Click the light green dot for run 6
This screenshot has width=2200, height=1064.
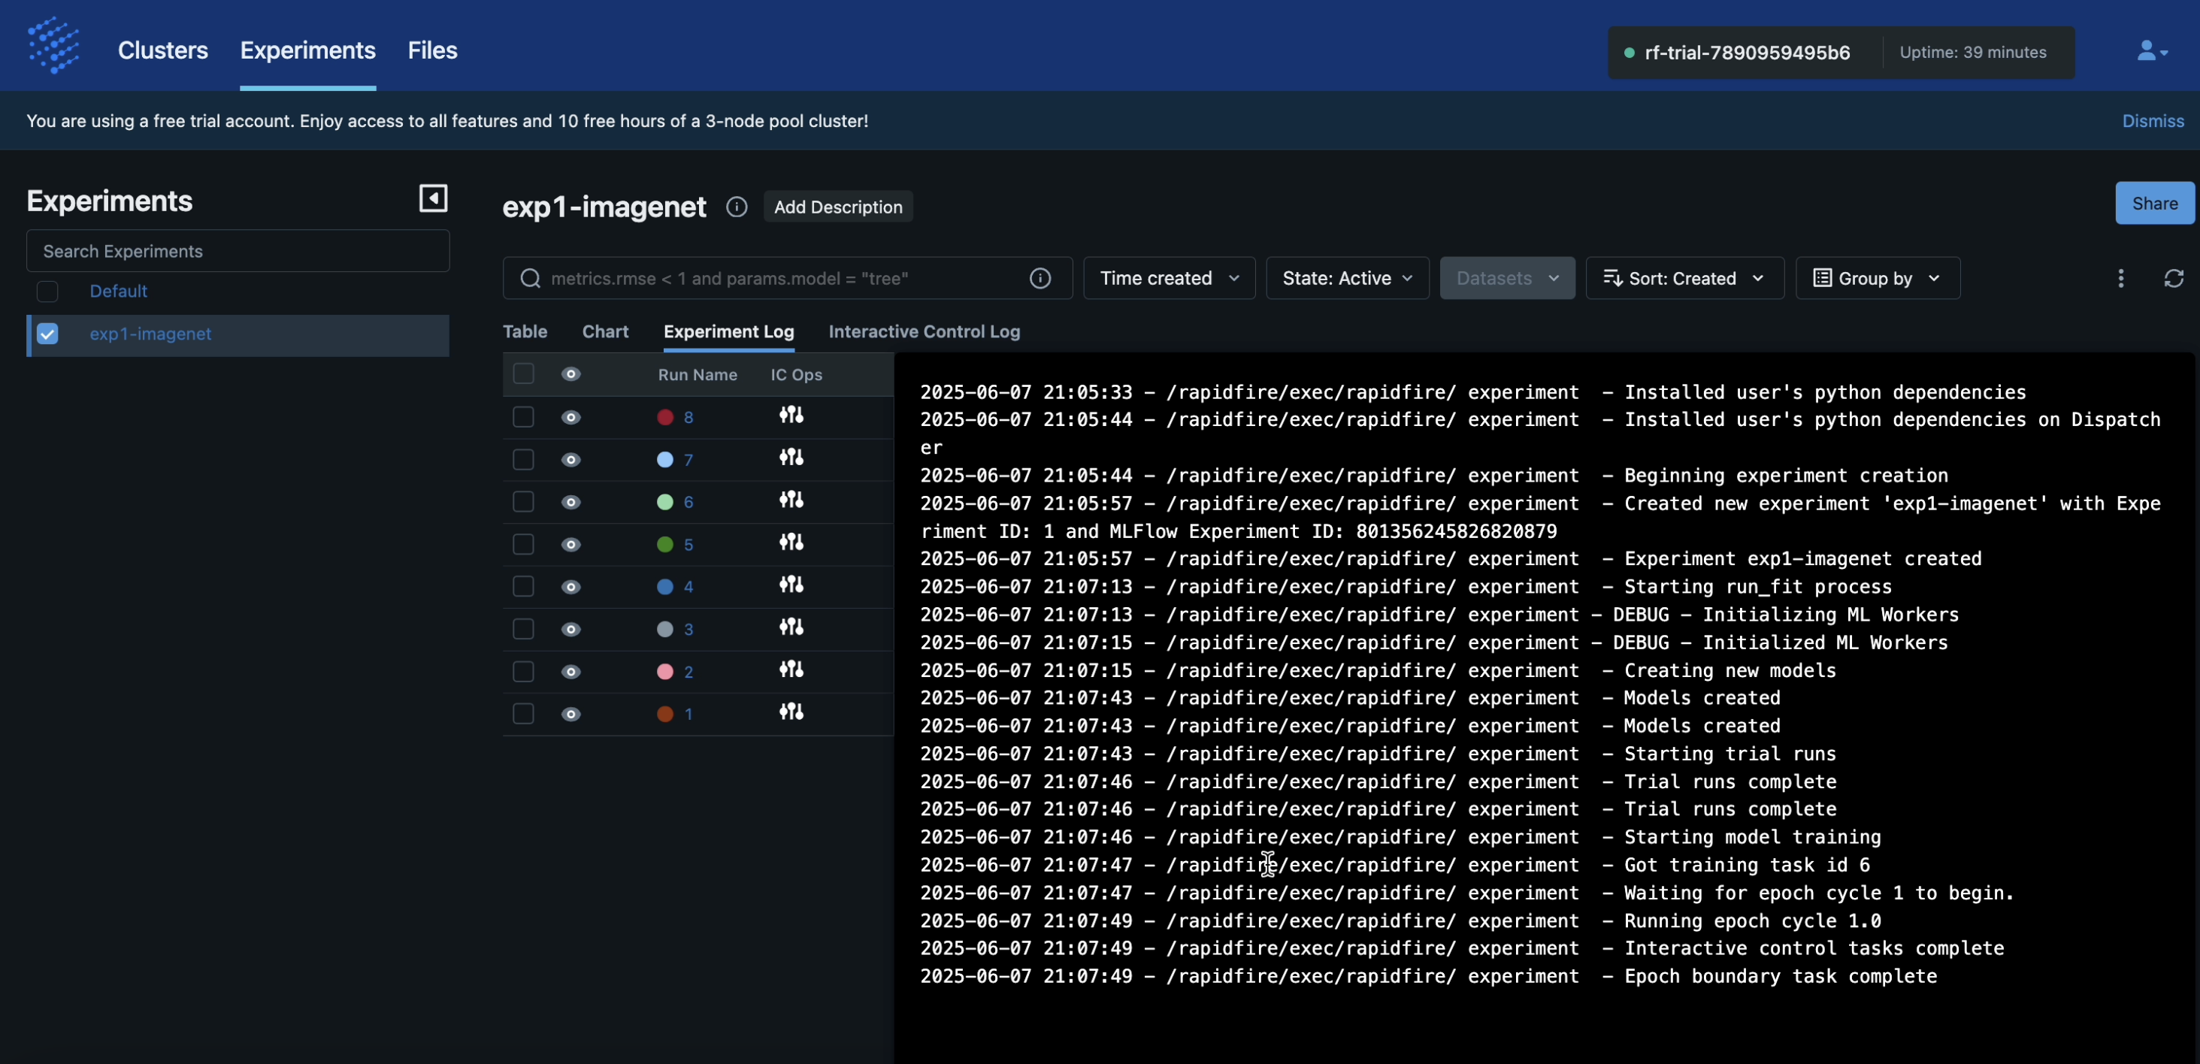coord(665,502)
